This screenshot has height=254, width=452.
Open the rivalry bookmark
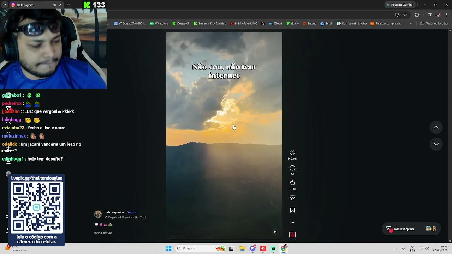pos(292,24)
